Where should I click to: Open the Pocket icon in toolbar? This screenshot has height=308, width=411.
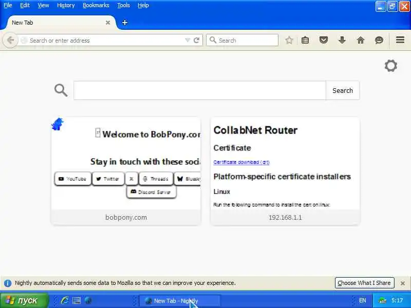[x=324, y=41]
